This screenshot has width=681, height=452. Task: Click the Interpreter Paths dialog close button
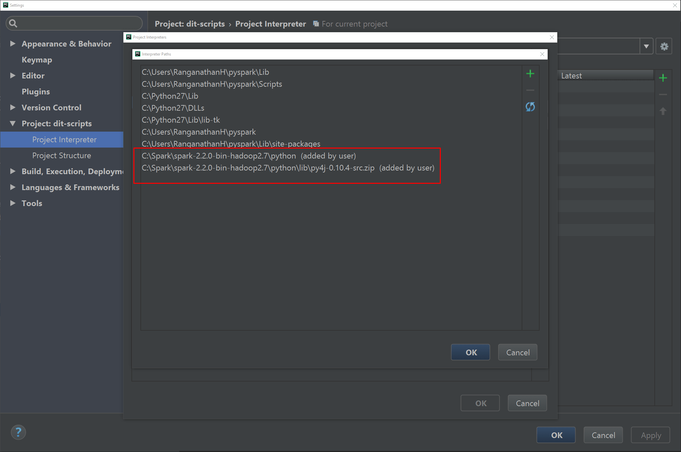pos(542,54)
